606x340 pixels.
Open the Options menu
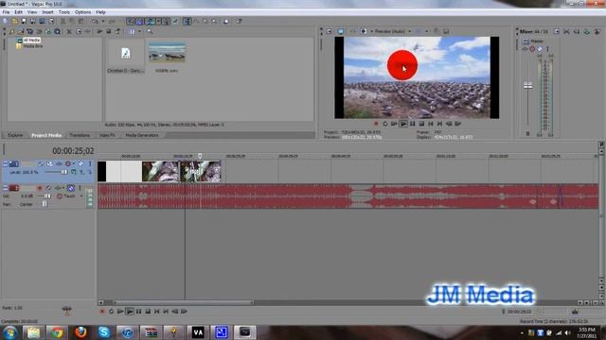[x=82, y=12]
